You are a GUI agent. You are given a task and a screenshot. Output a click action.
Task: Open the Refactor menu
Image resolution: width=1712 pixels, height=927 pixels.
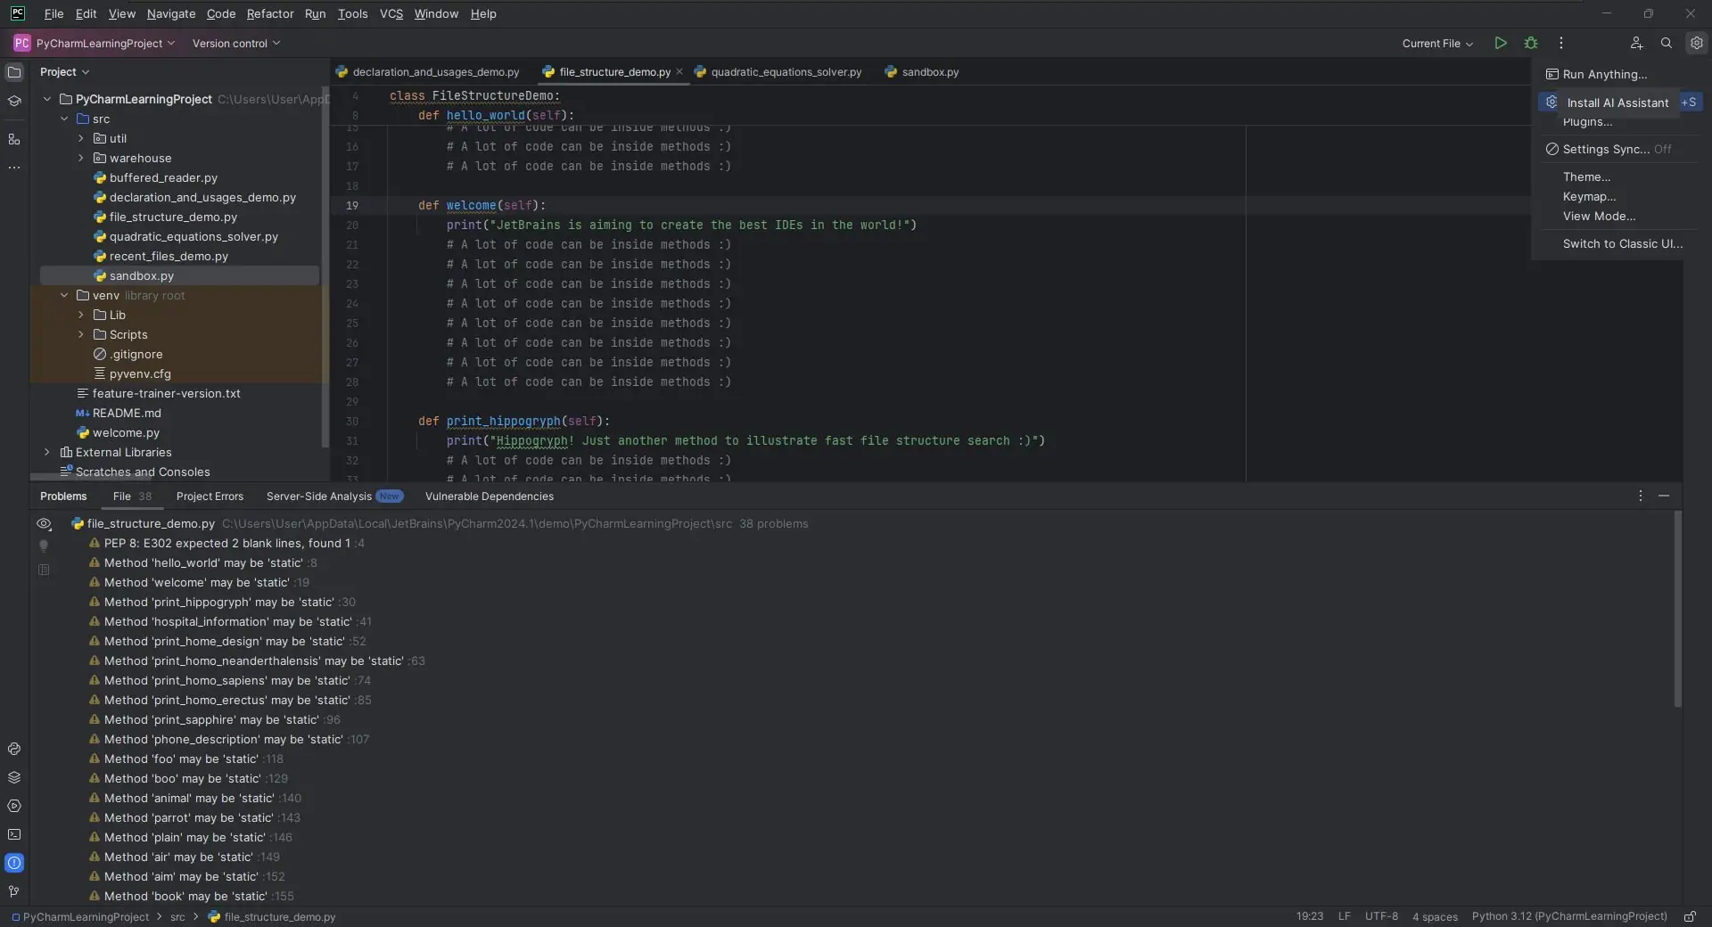(269, 13)
